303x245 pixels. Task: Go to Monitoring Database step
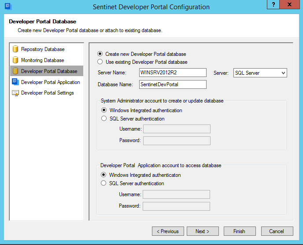coord(47,60)
